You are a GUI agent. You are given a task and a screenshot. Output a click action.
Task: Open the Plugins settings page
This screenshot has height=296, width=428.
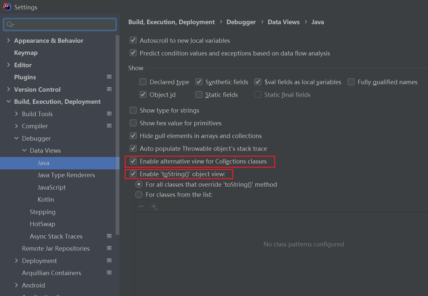pyautogui.click(x=25, y=77)
